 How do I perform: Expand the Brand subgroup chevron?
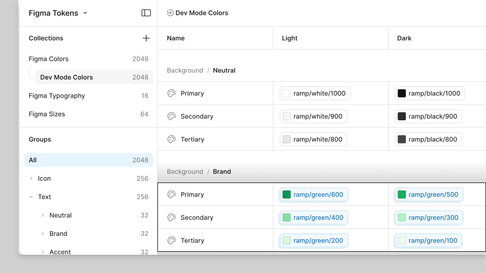43,234
